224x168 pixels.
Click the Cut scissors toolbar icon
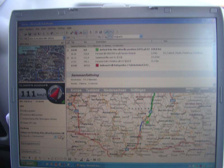(44, 34)
